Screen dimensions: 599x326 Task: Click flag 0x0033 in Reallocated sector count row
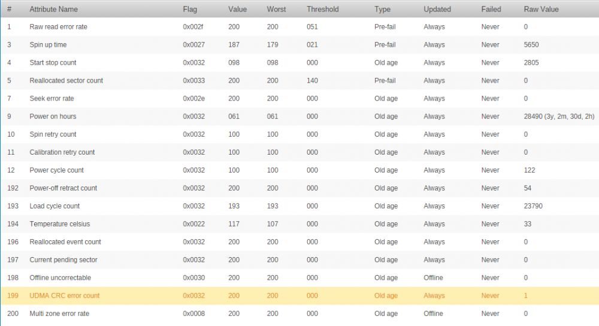click(x=193, y=81)
